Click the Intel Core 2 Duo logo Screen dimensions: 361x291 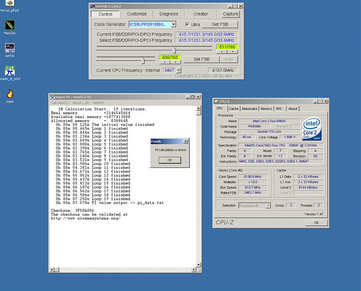(x=312, y=129)
